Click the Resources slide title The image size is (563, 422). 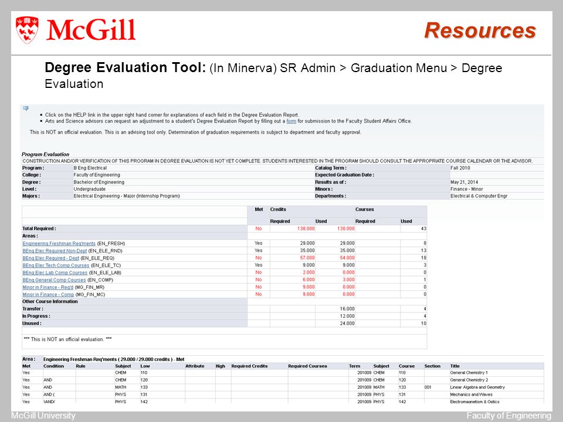480,30
